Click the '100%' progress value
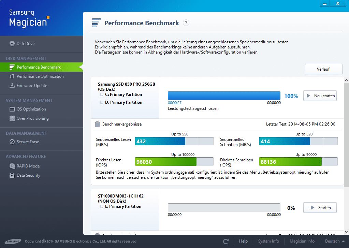The width and height of the screenshot is (349, 248). pos(291,96)
